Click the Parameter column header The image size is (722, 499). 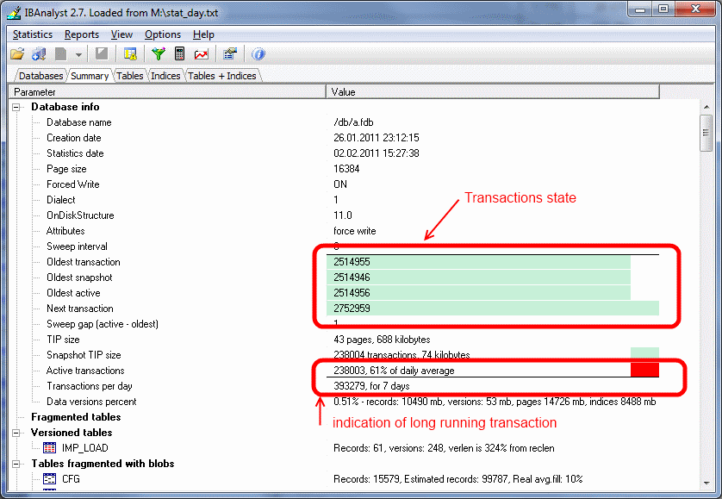(168, 92)
